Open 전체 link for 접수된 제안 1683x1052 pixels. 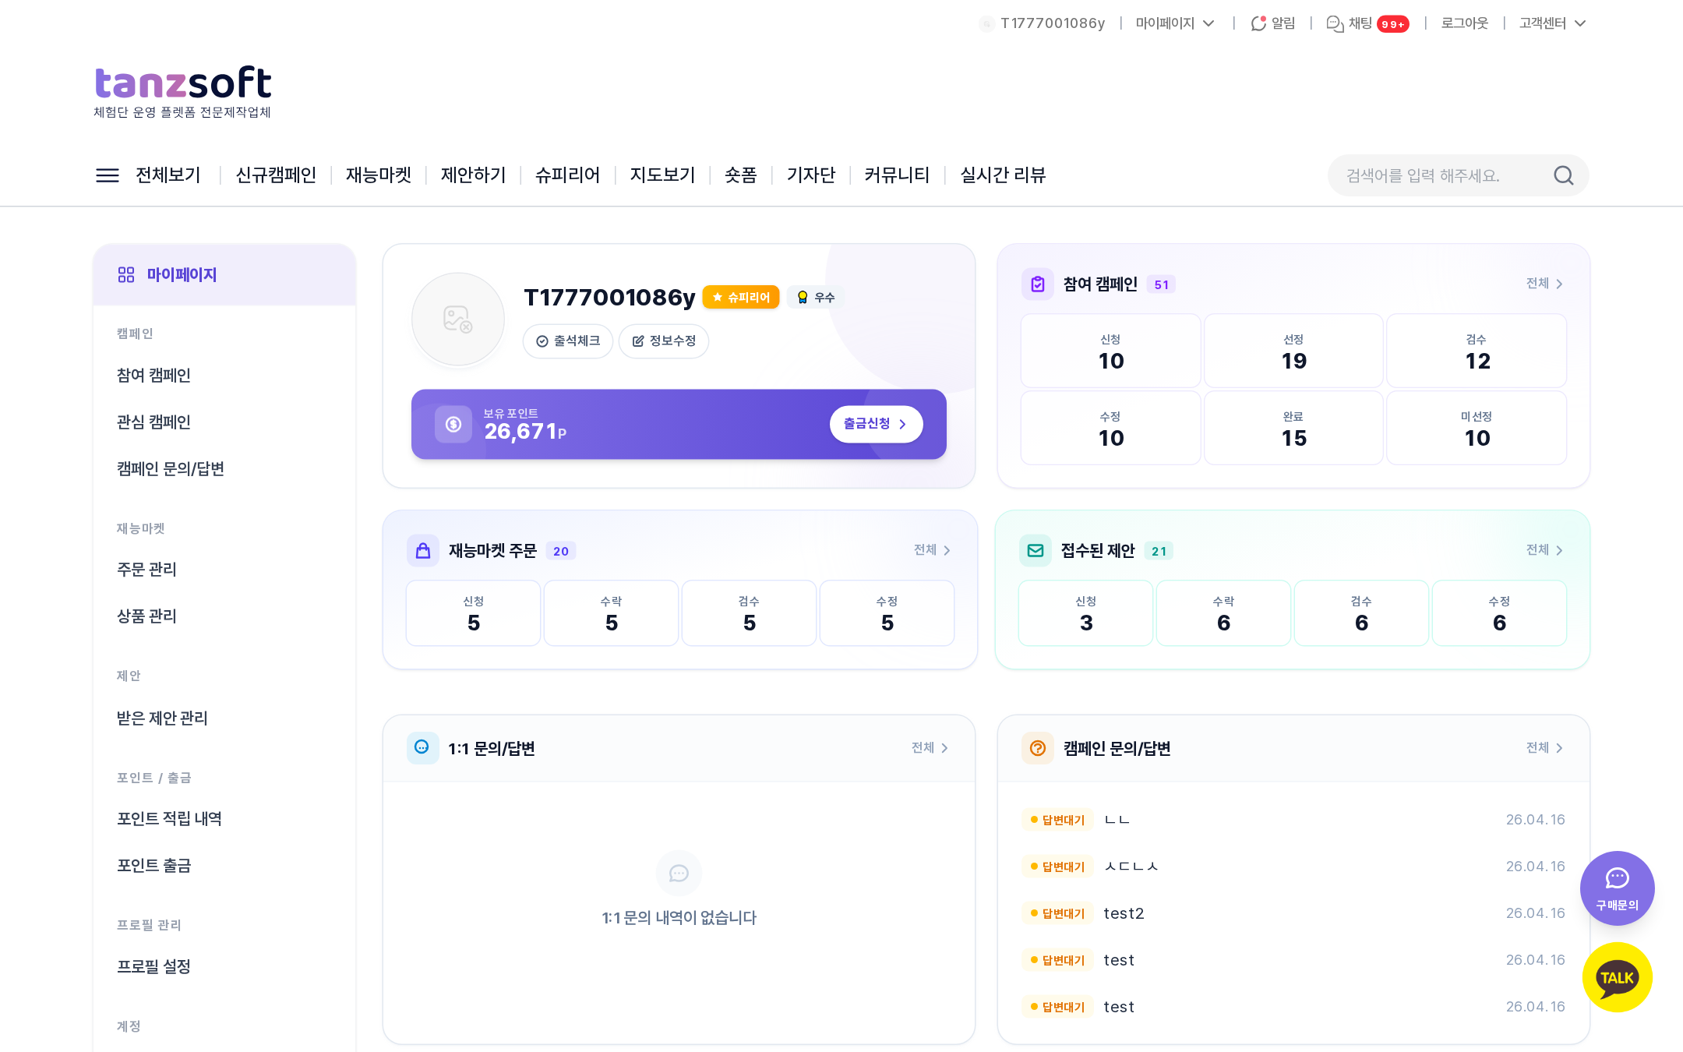1544,550
